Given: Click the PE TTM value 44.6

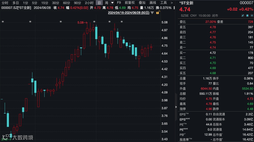Looking at the screenshot, I should (x=209, y=124).
